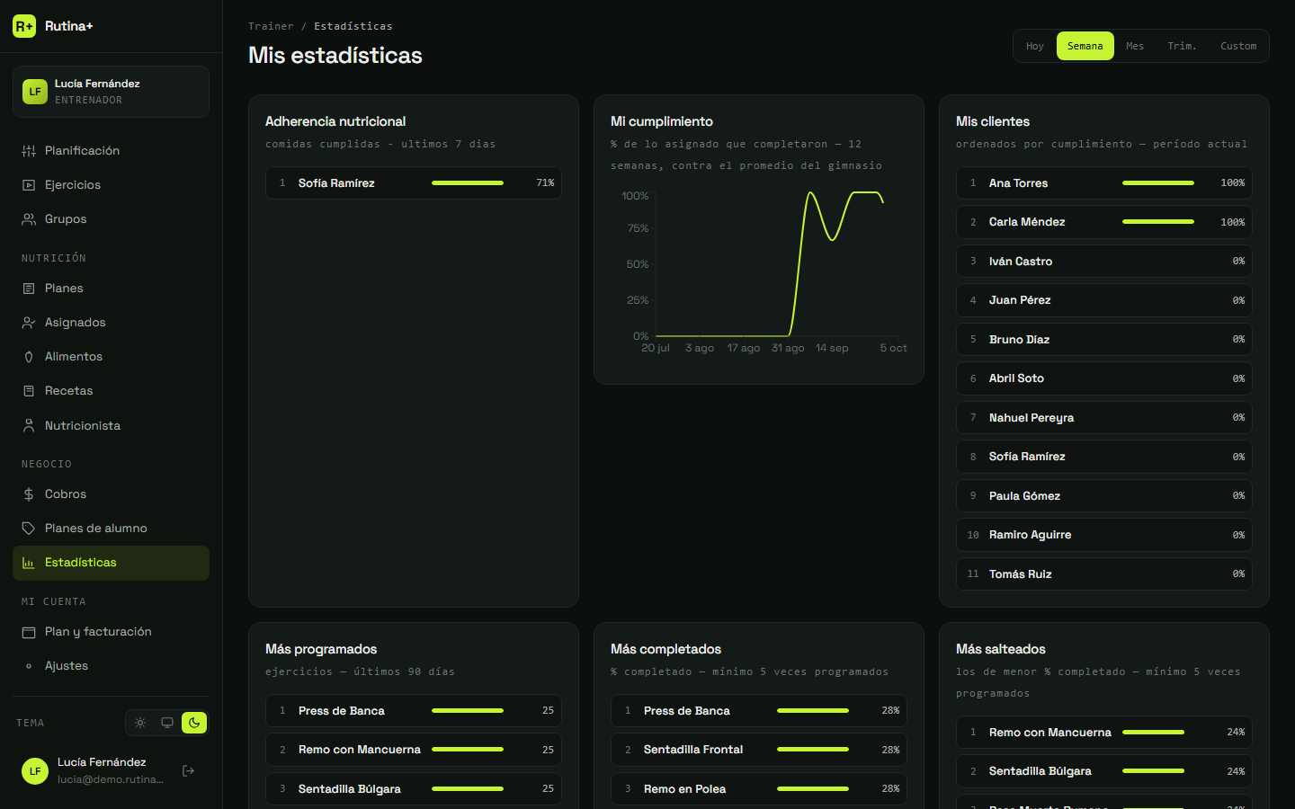Switch to the Mes period tab
The image size is (1295, 809).
point(1135,46)
